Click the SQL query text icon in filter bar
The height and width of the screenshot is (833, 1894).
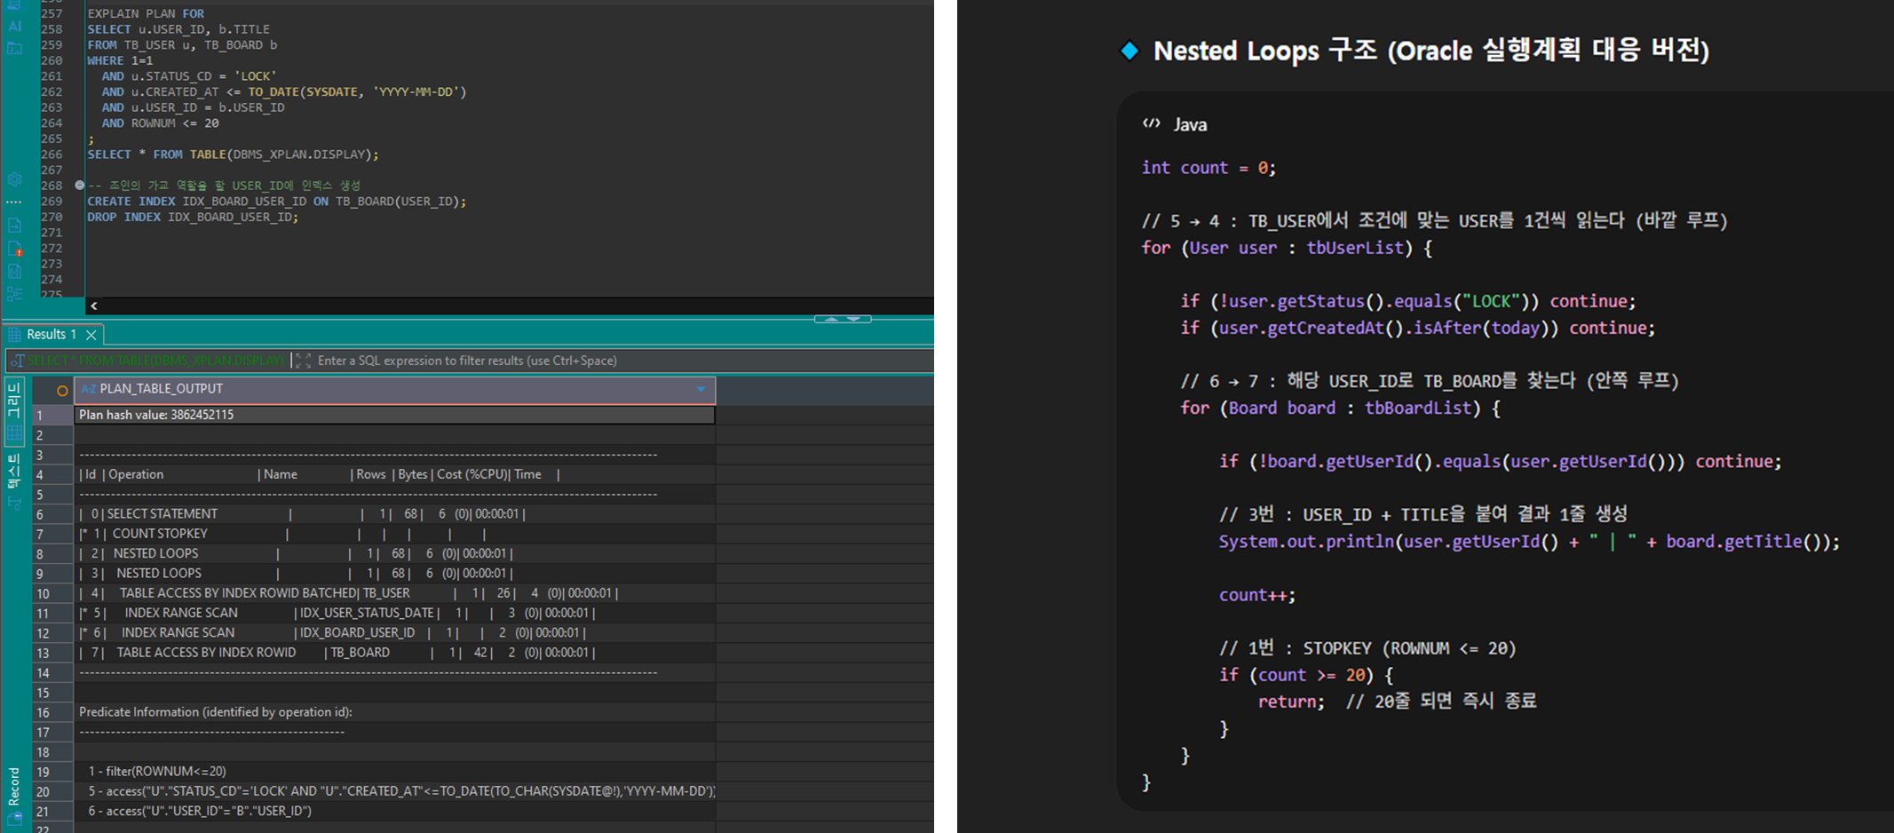click(17, 361)
